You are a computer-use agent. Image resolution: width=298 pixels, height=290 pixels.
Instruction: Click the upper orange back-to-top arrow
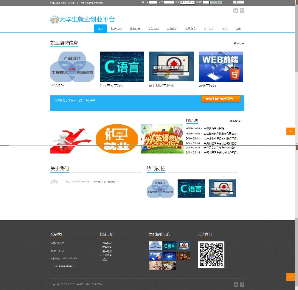coord(291,131)
